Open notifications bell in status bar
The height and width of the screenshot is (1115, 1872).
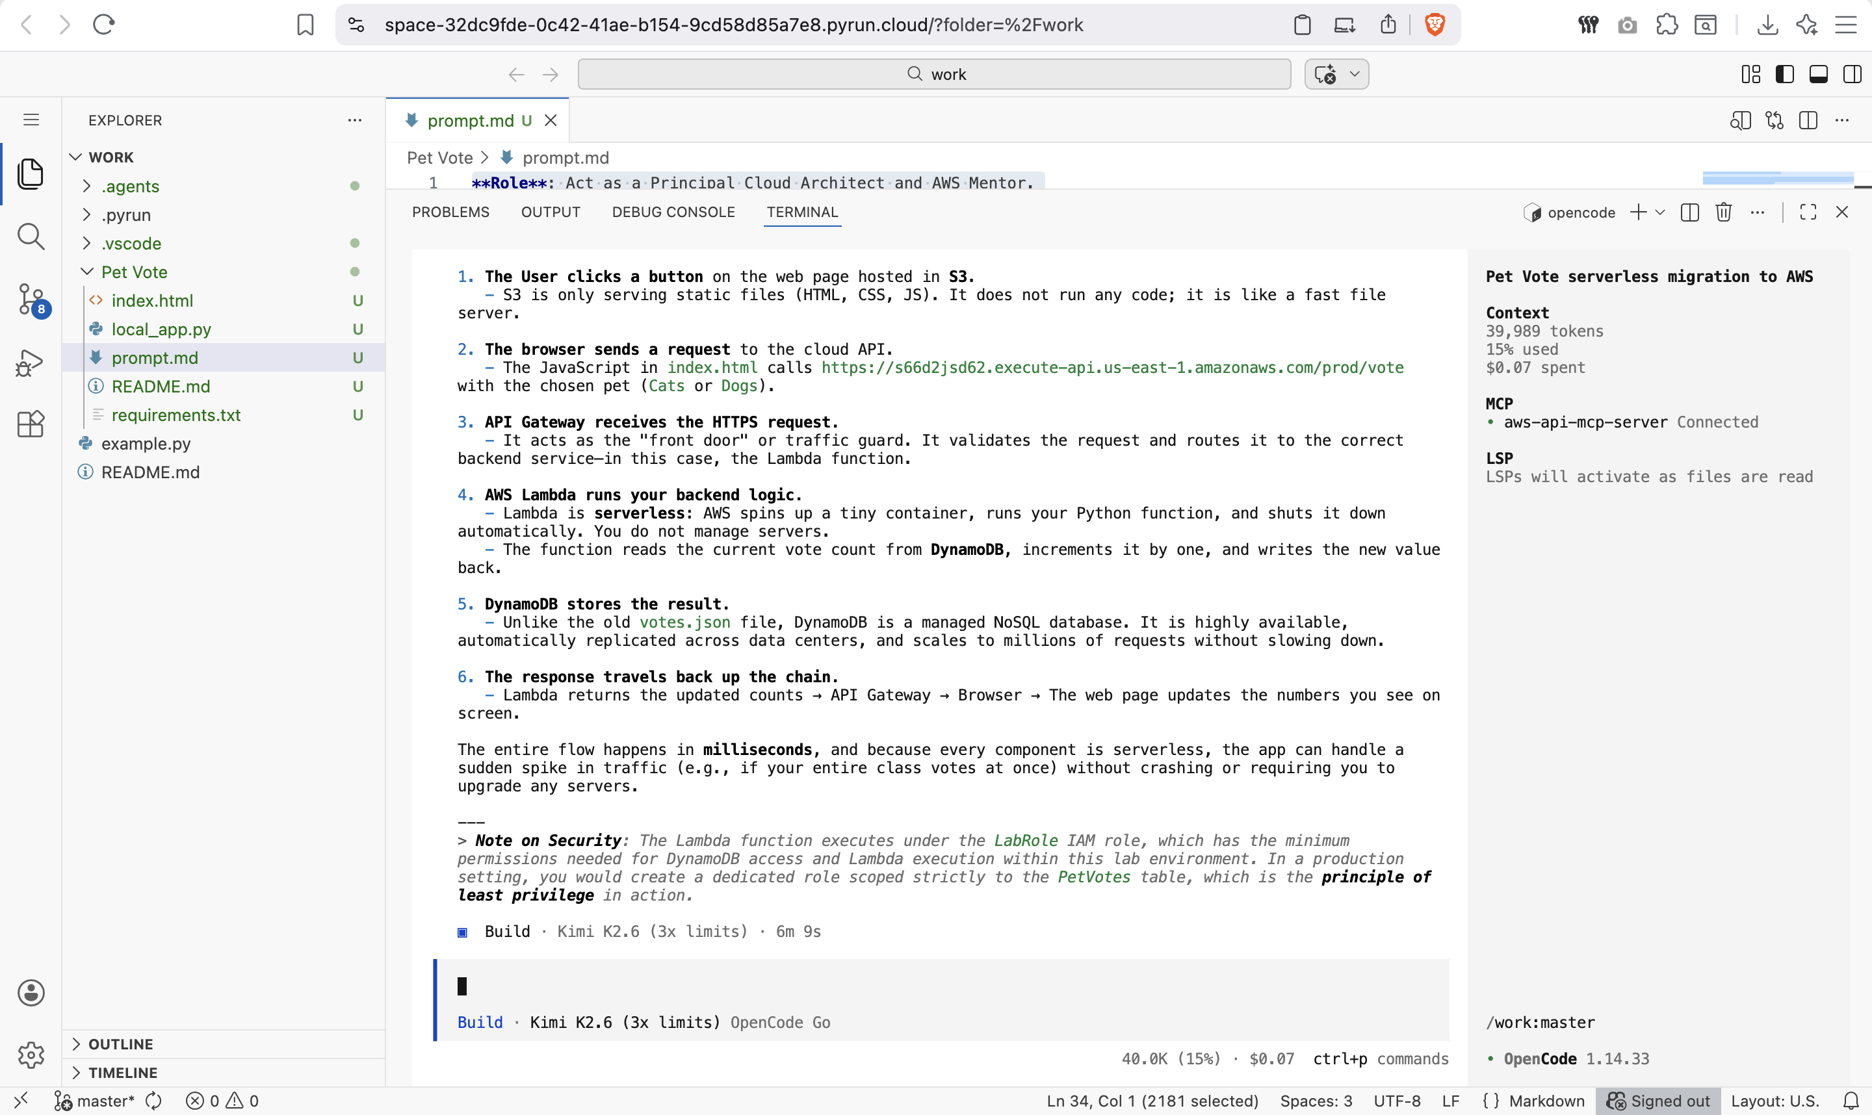tap(1851, 1101)
